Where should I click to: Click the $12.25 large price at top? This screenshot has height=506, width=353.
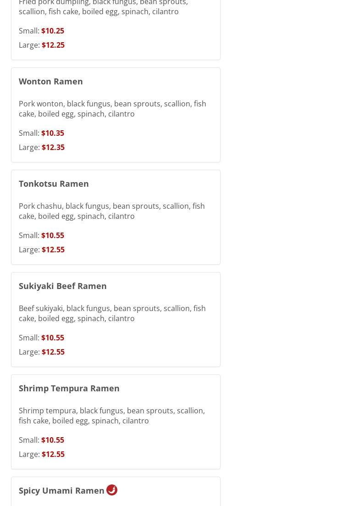(x=53, y=45)
